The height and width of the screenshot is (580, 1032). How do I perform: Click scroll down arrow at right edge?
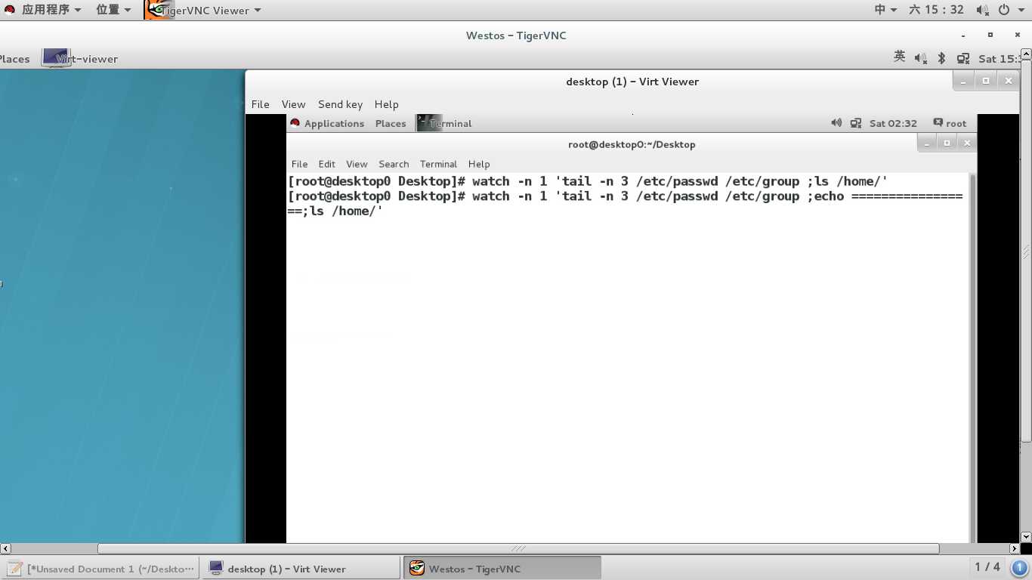coord(1026,537)
